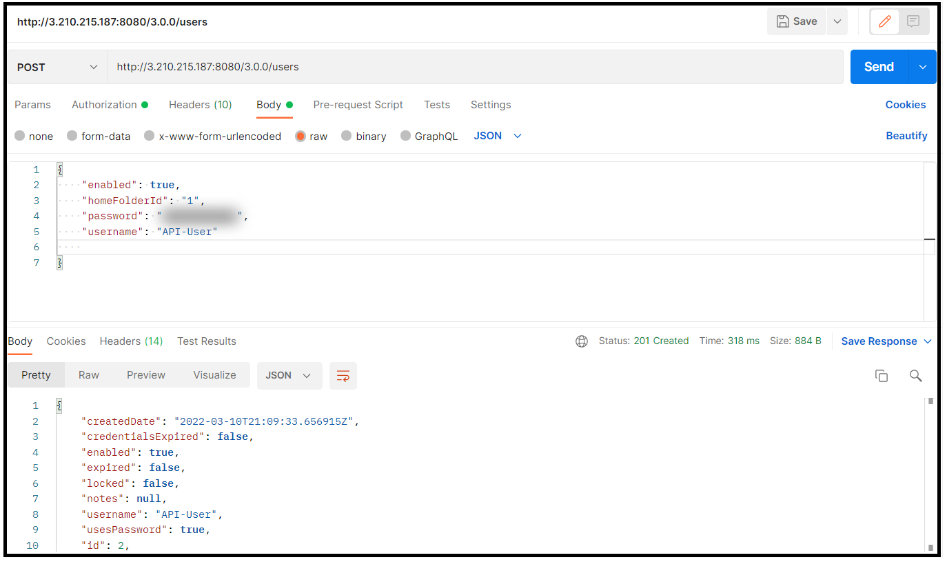Image resolution: width=947 pixels, height=562 pixels.
Task: Open the Send button arrow dropdown
Action: 922,67
